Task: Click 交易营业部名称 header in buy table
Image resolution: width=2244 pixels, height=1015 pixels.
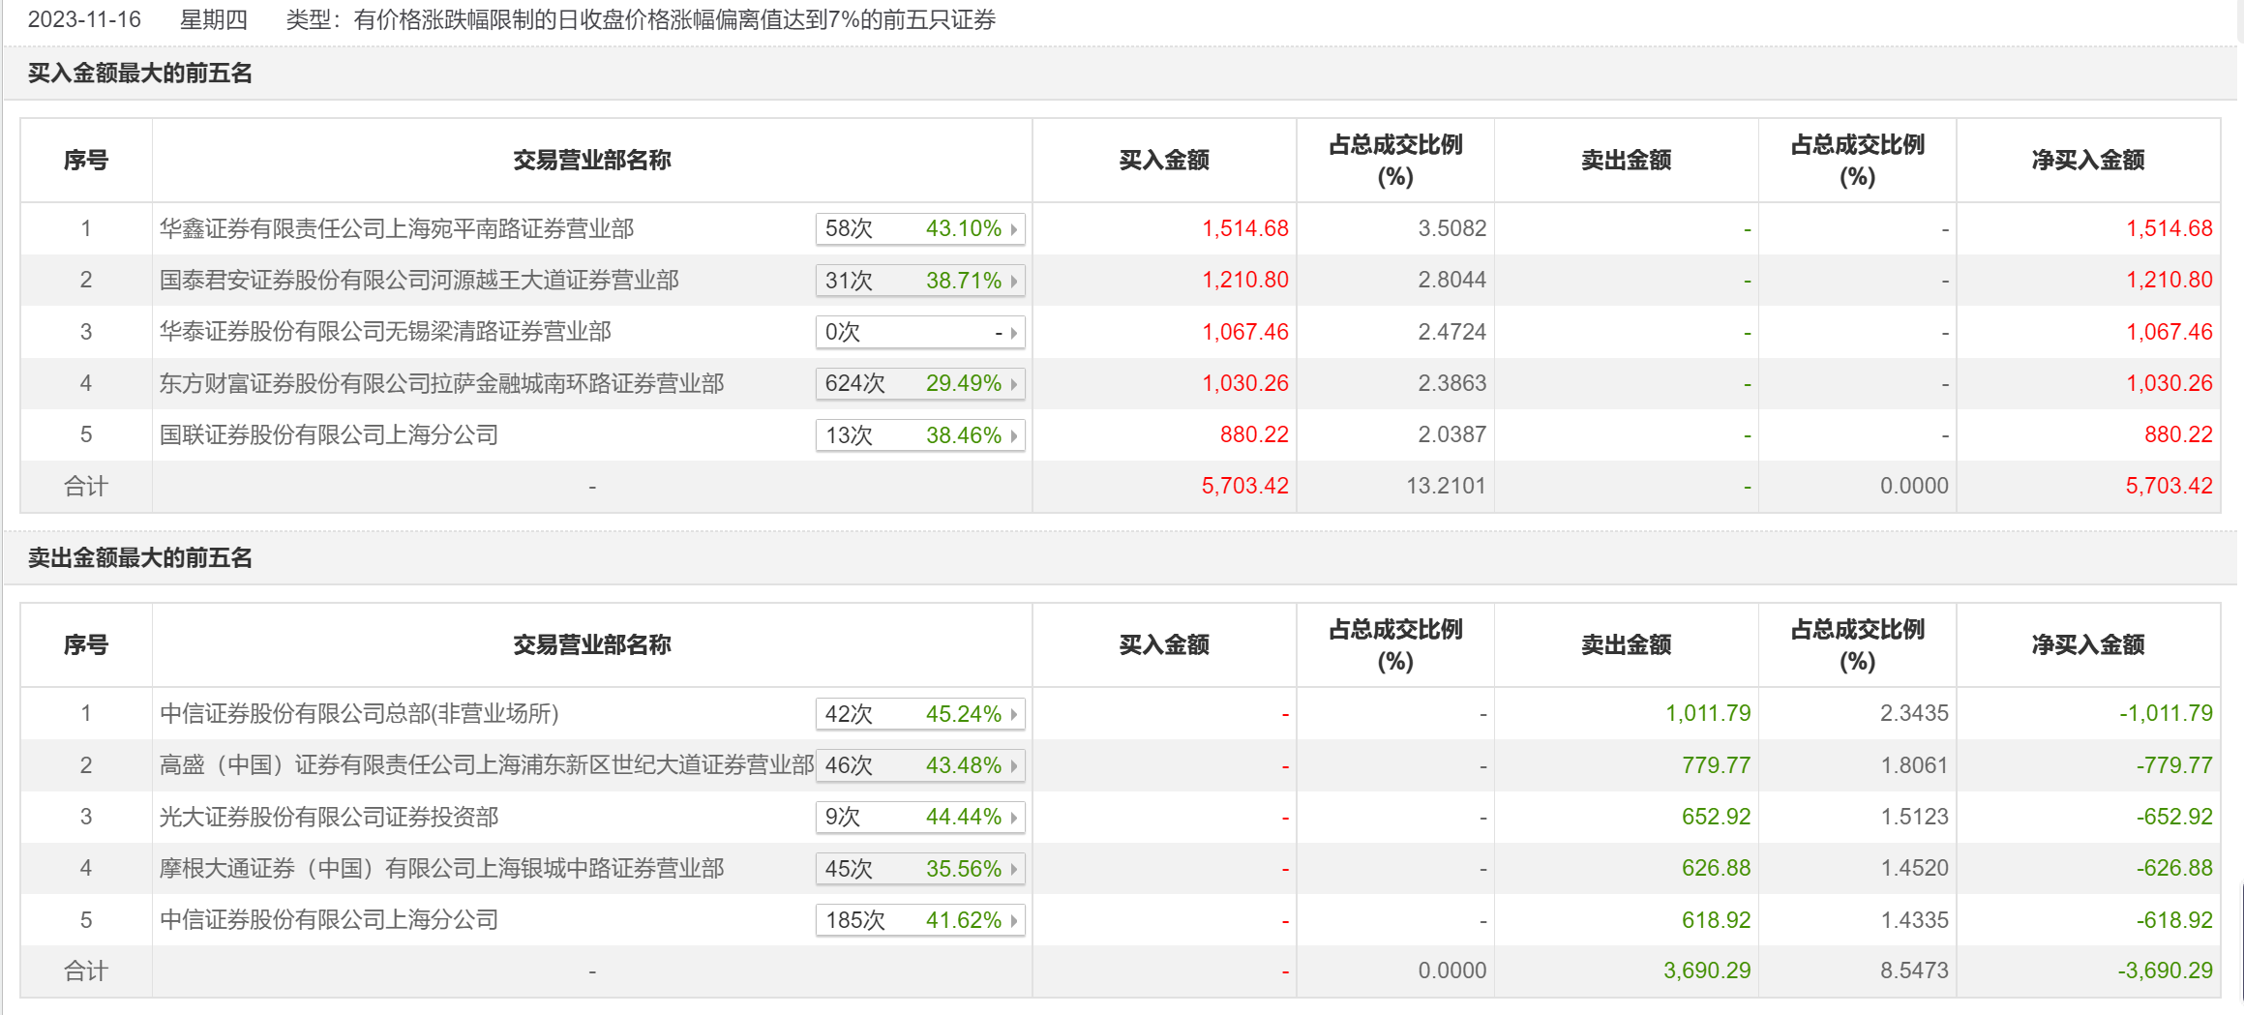Action: [x=592, y=161]
